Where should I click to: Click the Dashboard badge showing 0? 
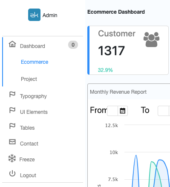(73, 45)
